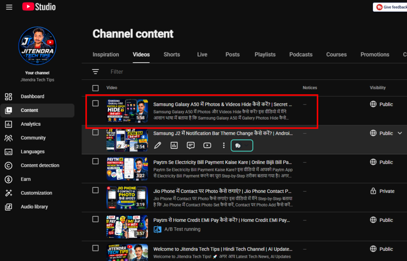The height and width of the screenshot is (261, 407).
Task: Switch to the Shorts tab
Action: tap(172, 54)
